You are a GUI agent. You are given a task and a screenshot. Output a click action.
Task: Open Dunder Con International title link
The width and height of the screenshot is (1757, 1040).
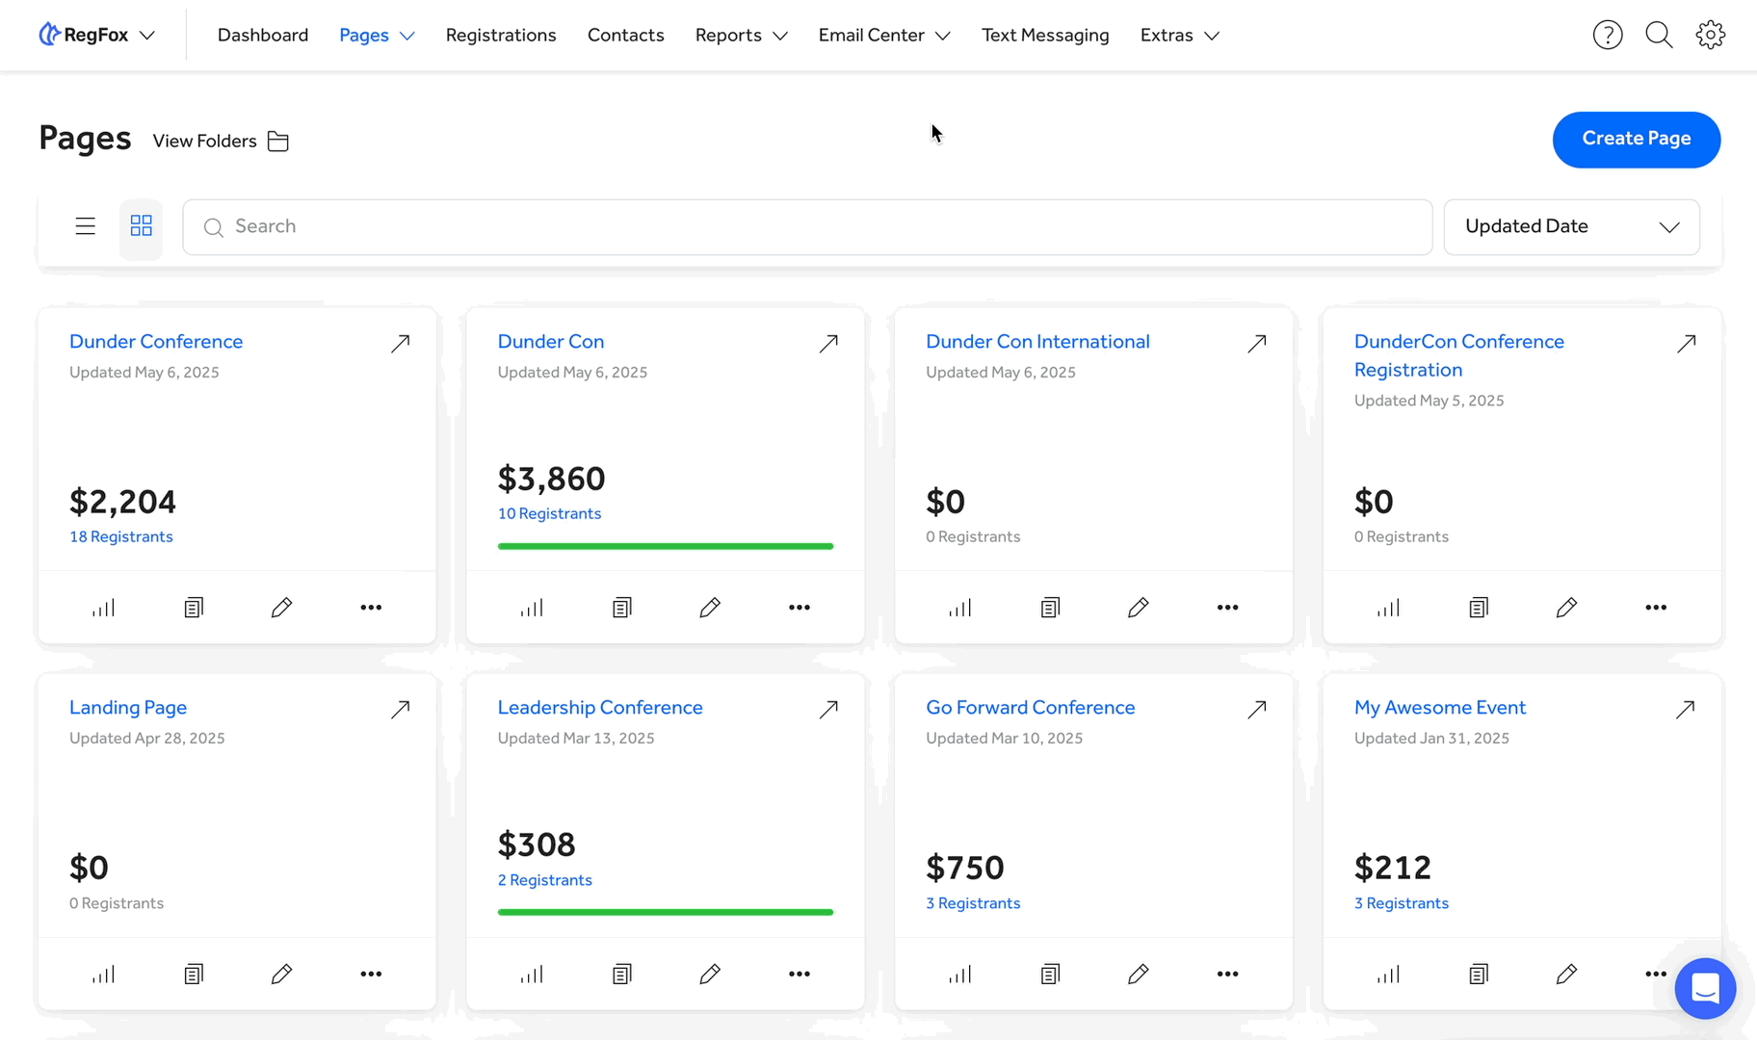(1037, 342)
